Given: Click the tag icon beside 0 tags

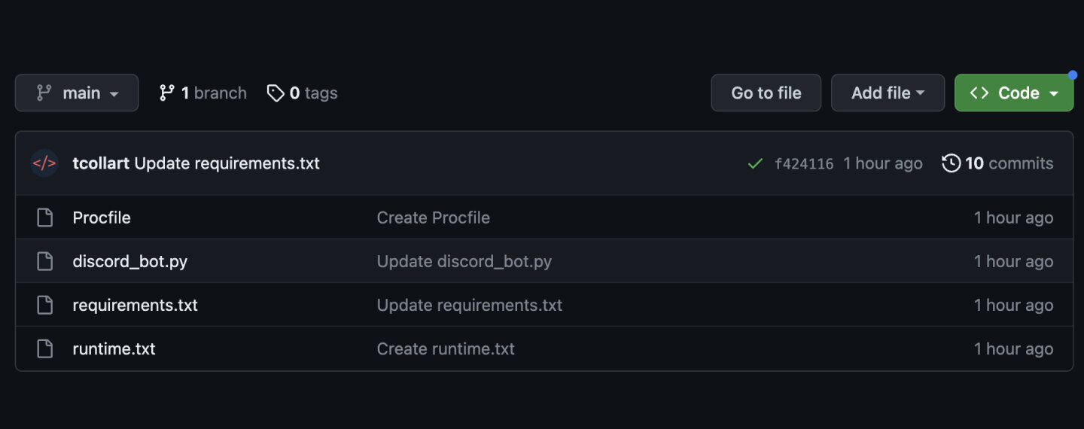Looking at the screenshot, I should [x=276, y=93].
